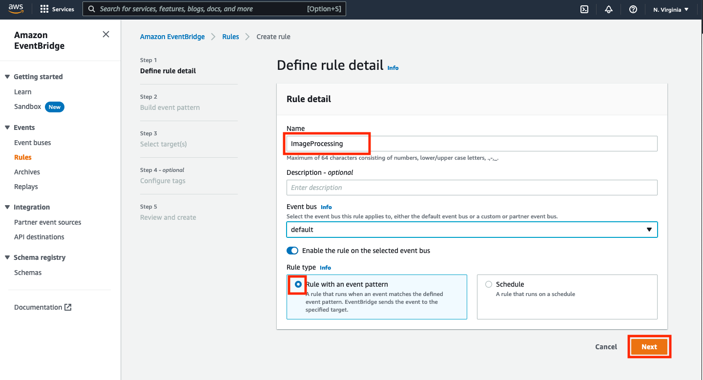Open the notifications bell
The width and height of the screenshot is (703, 380).
(x=609, y=9)
